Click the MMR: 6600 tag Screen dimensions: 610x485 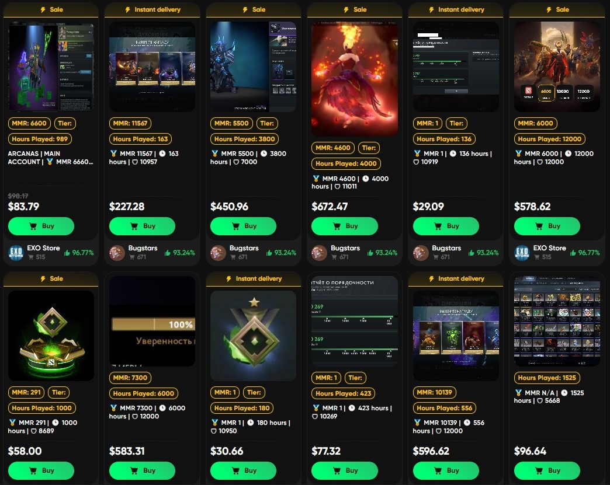tap(29, 124)
